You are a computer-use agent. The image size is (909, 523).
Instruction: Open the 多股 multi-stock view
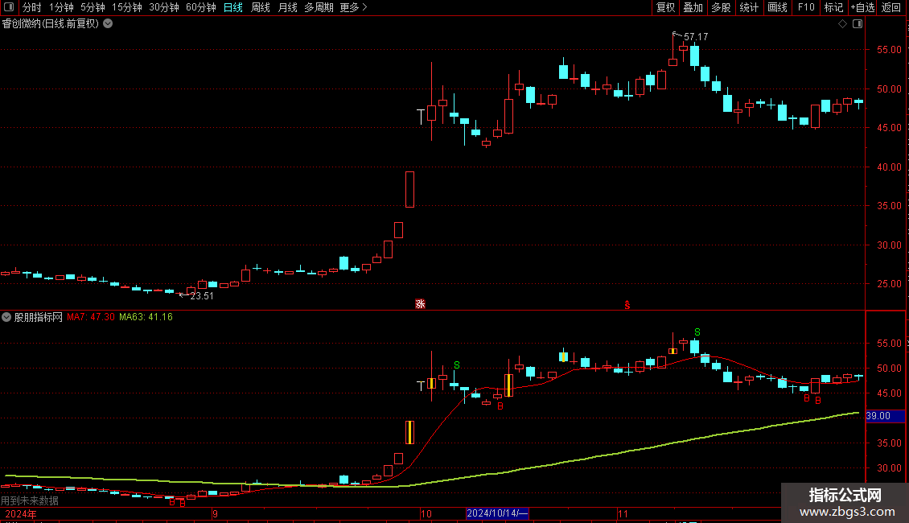[721, 7]
